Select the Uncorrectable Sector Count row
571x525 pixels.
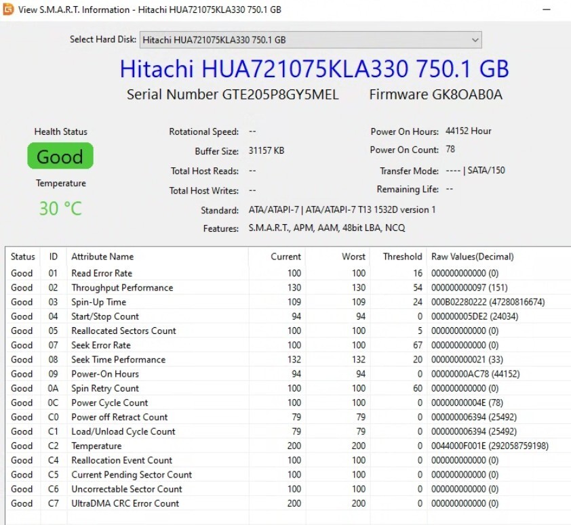pyautogui.click(x=288, y=488)
